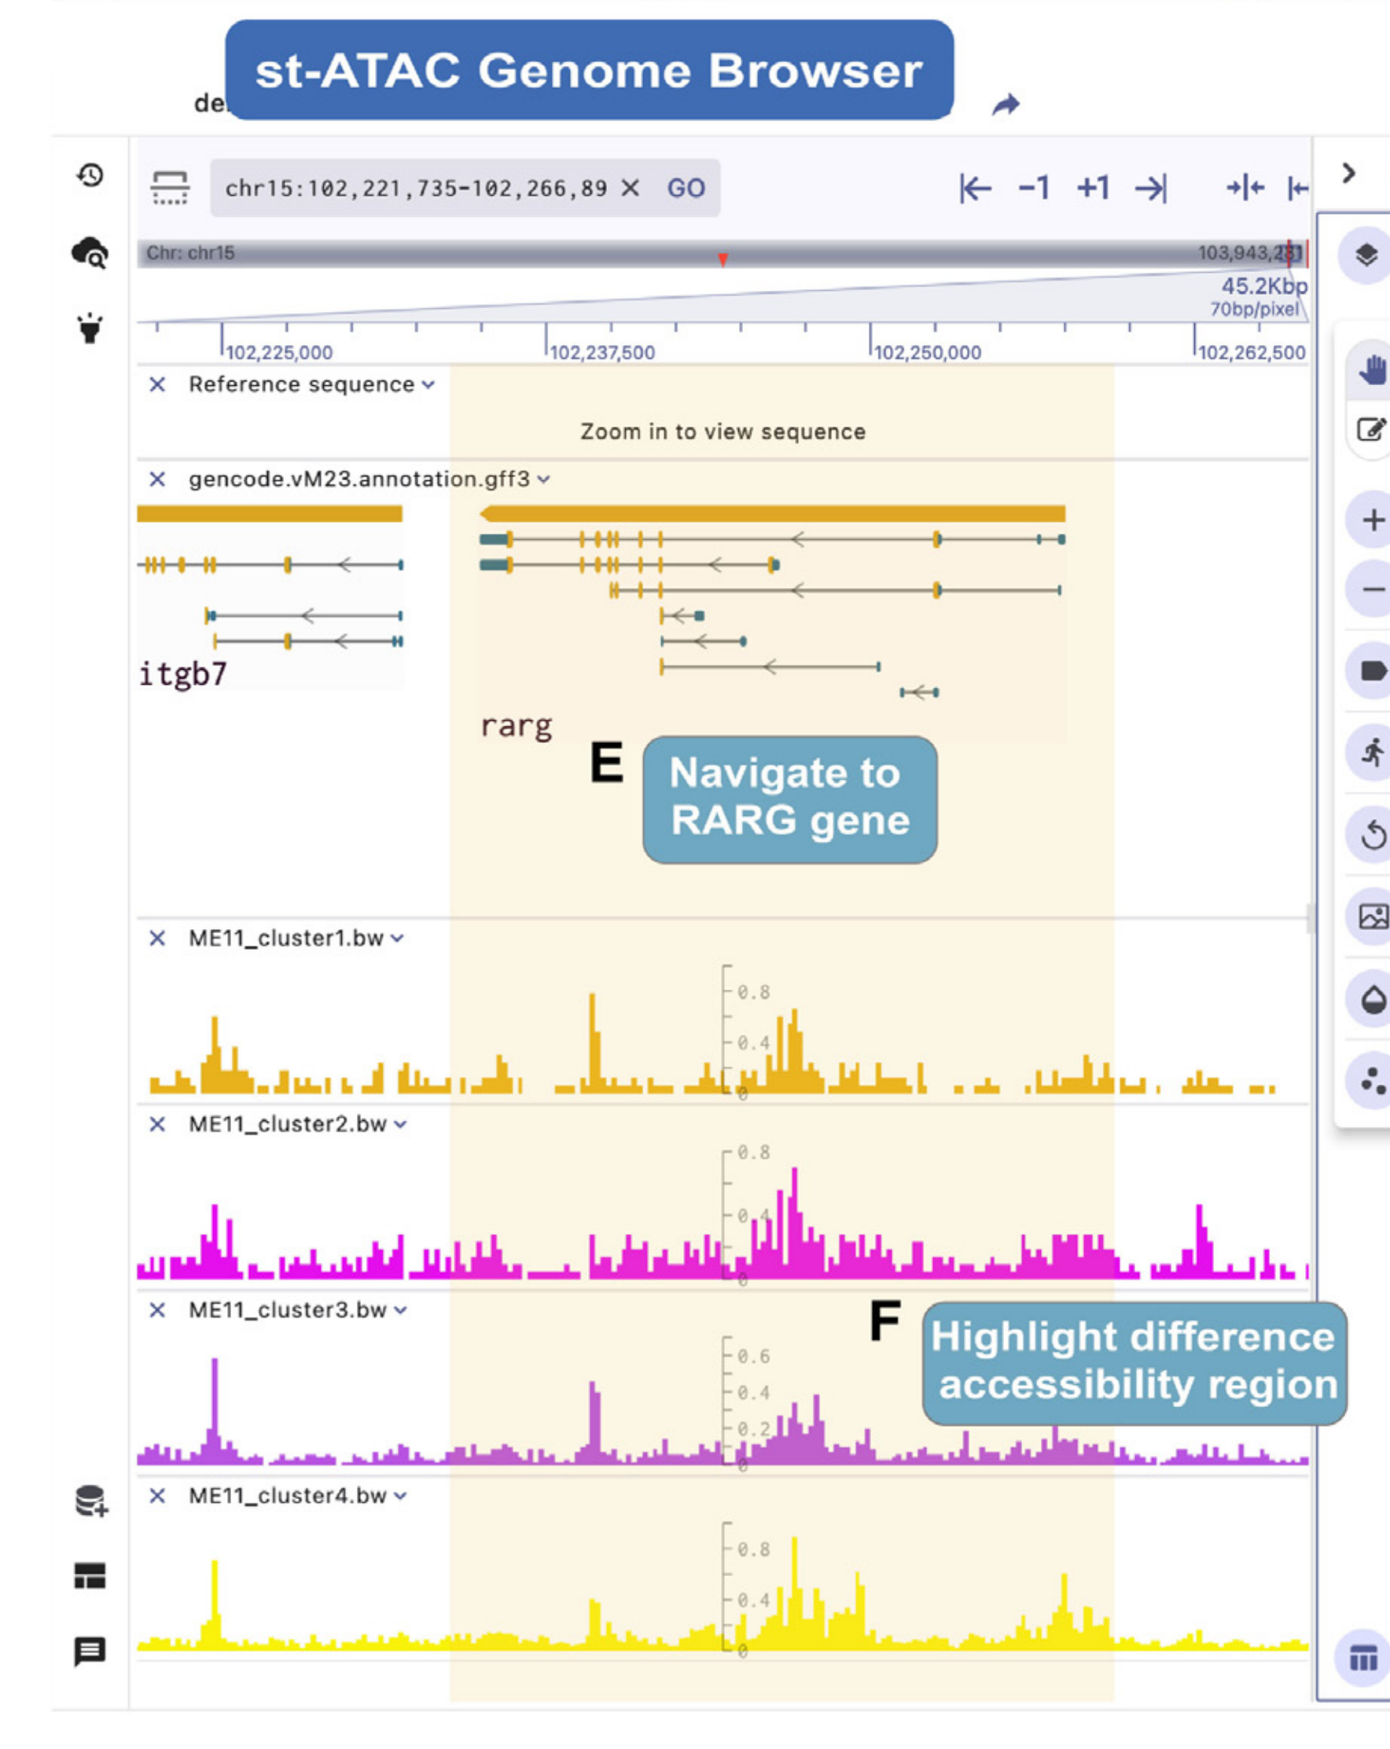This screenshot has height=1749, width=1390.
Task: Click the add database icon
Action: coord(91,1501)
